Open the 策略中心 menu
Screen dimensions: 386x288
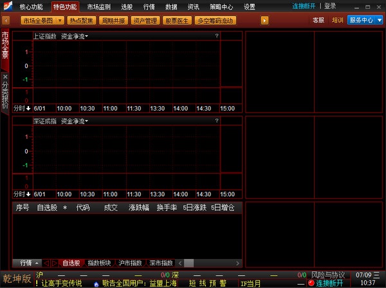tap(221, 7)
